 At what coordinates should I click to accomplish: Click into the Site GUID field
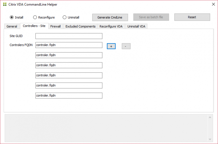[69, 36]
